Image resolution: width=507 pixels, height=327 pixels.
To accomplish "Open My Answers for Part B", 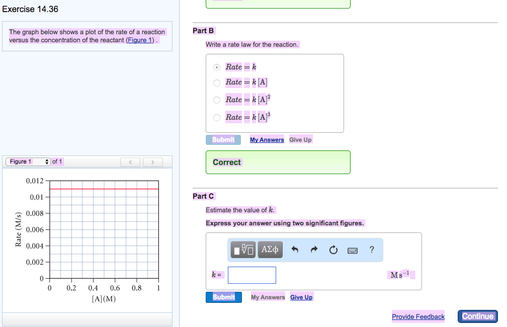I will coord(267,140).
